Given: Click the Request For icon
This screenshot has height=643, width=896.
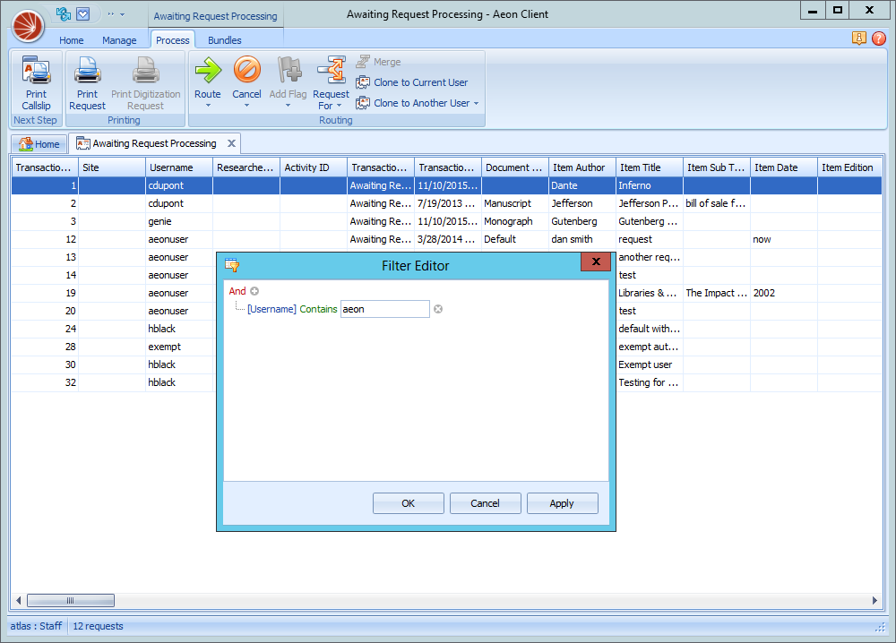Looking at the screenshot, I should (331, 72).
